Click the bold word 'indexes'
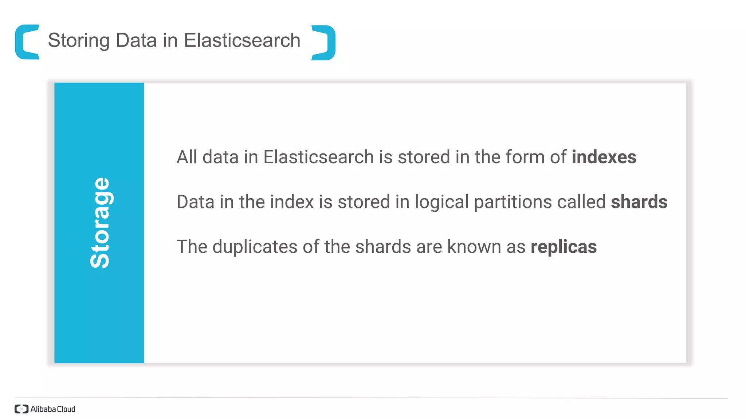The width and height of the screenshot is (746, 419). 604,157
